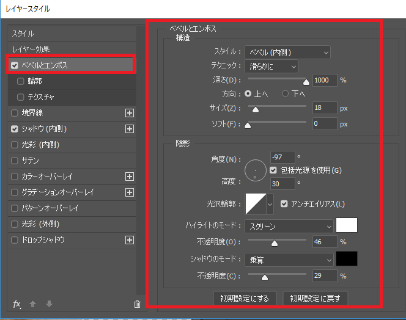Uncheck the ベベルとエンボス checkbox
Viewport: 406px width, 320px height.
[15, 65]
